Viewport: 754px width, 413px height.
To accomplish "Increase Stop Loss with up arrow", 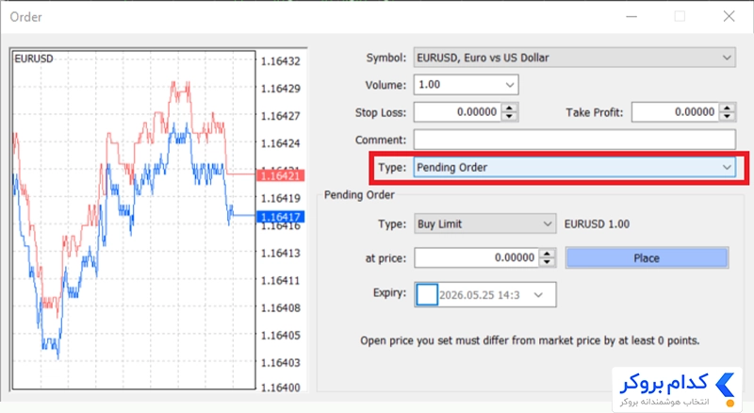I will (509, 107).
